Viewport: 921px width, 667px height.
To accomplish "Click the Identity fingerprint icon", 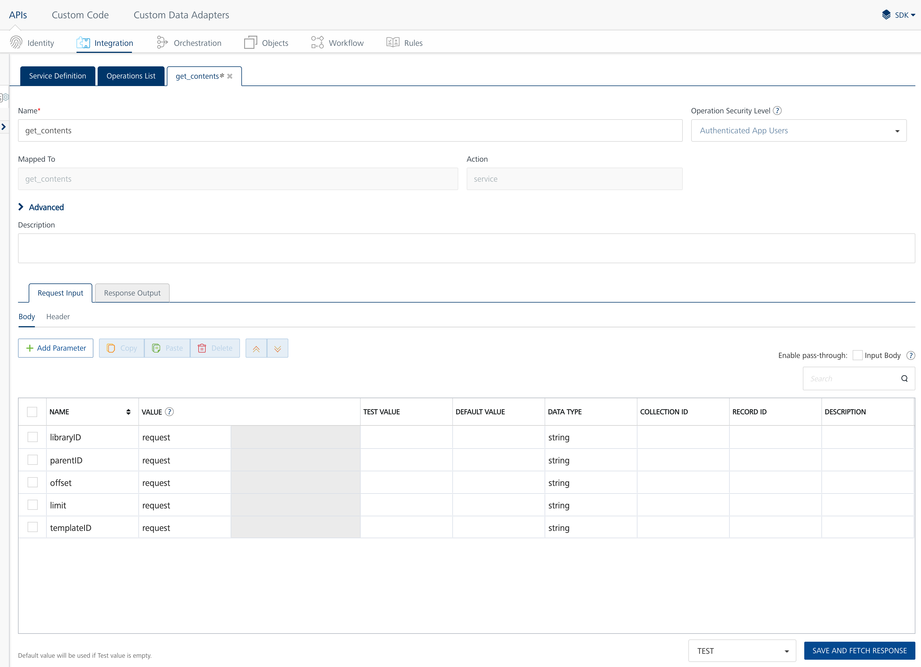I will (16, 43).
